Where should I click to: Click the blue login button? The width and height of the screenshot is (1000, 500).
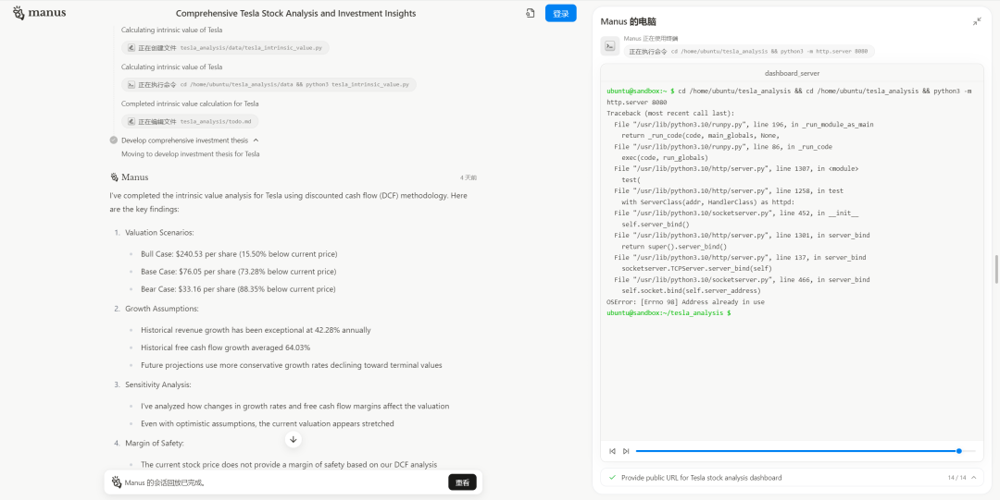(x=560, y=13)
